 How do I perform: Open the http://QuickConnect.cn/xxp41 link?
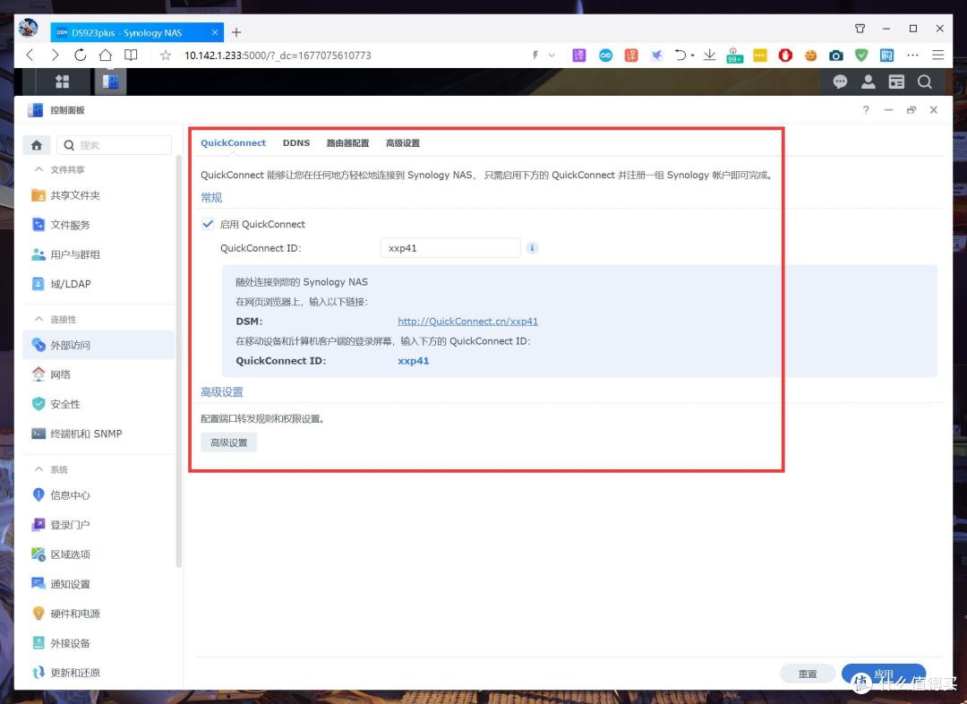point(467,321)
